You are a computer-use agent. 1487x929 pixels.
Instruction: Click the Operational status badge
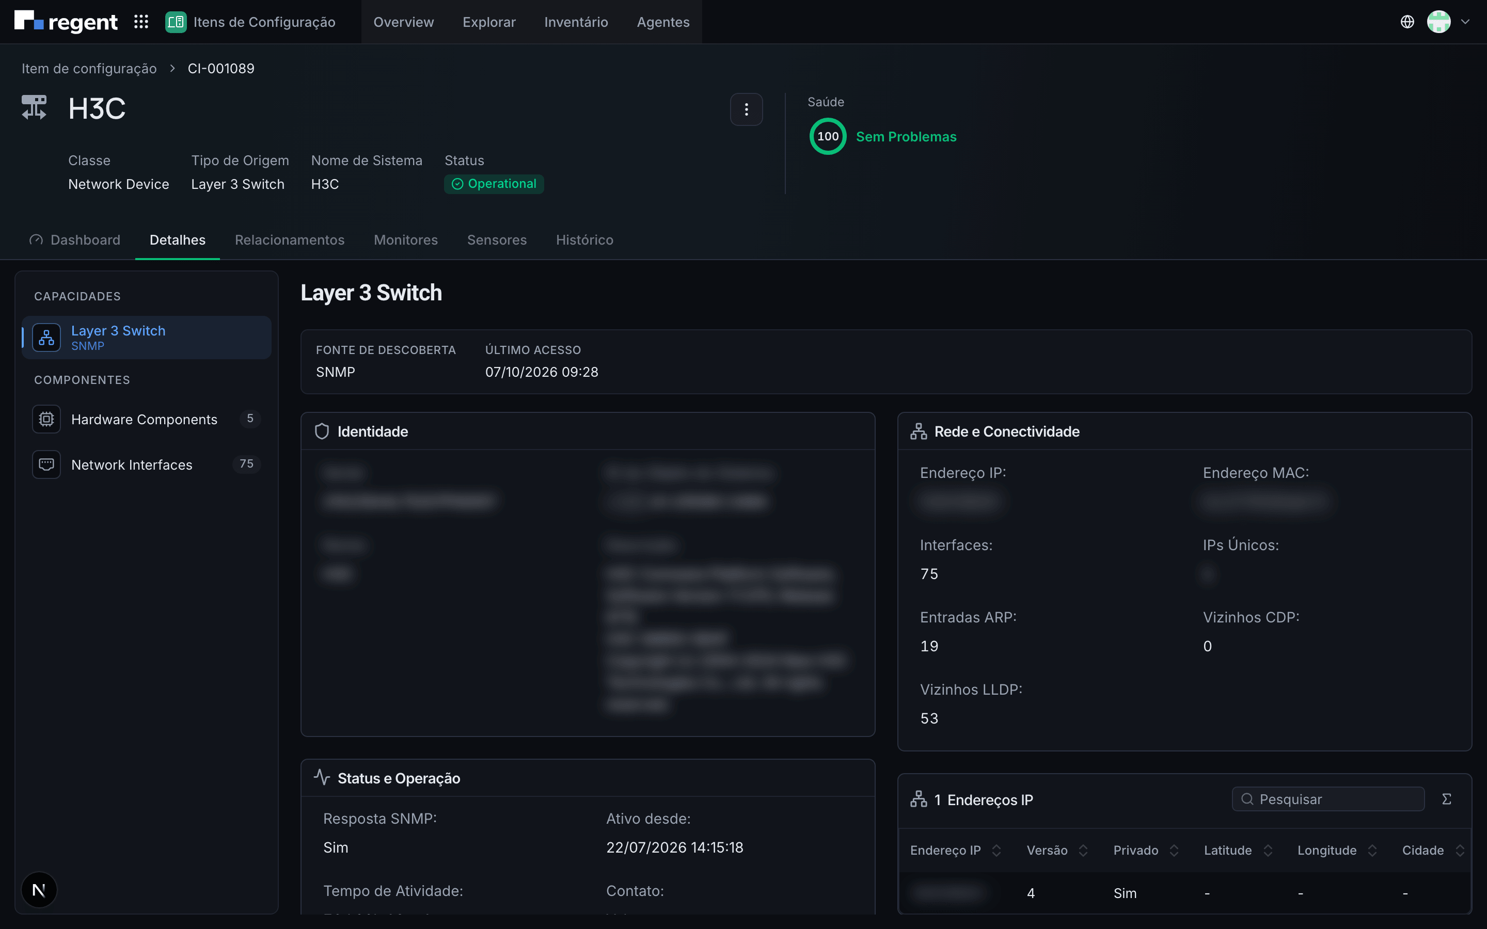pos(494,184)
